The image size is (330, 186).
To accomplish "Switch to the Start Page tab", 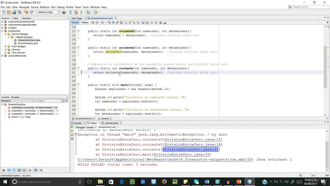I will coord(77,18).
